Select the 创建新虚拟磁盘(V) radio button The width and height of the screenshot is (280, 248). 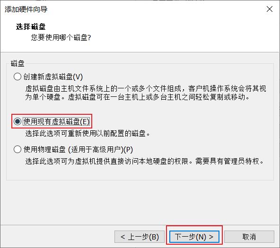pos(17,77)
